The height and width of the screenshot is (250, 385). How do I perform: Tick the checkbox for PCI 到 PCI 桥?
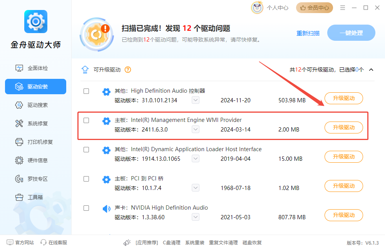[x=86, y=179]
